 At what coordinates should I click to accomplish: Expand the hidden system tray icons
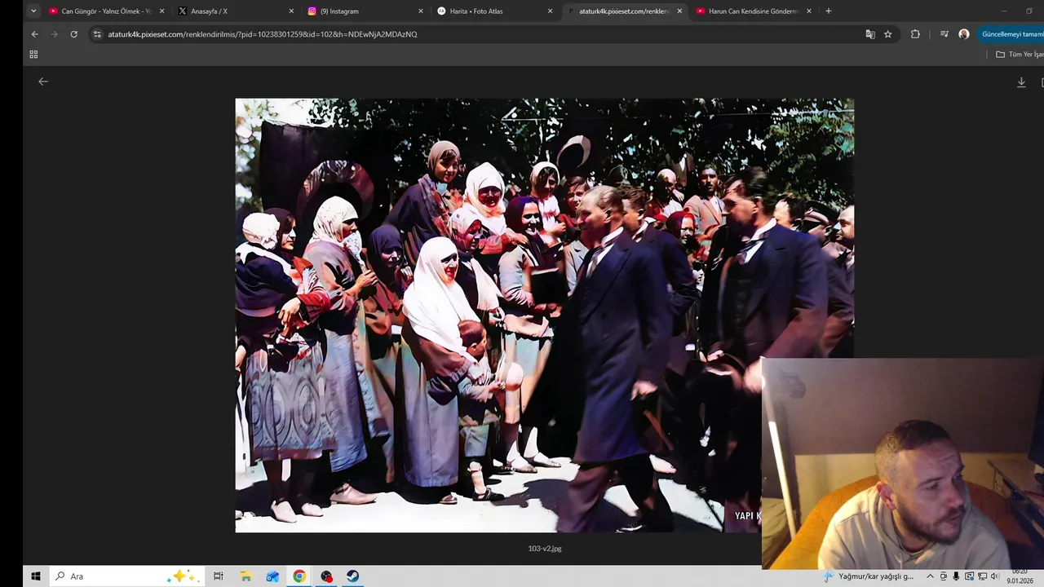[930, 576]
